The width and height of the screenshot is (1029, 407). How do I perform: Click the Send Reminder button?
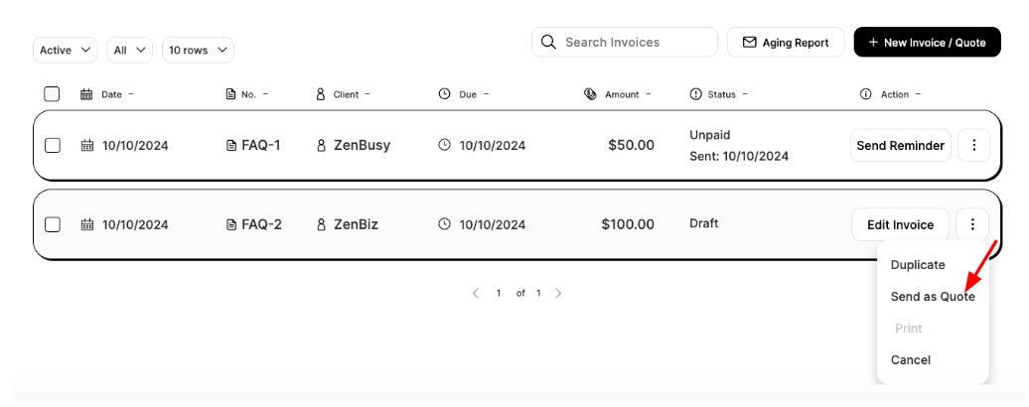coord(900,145)
